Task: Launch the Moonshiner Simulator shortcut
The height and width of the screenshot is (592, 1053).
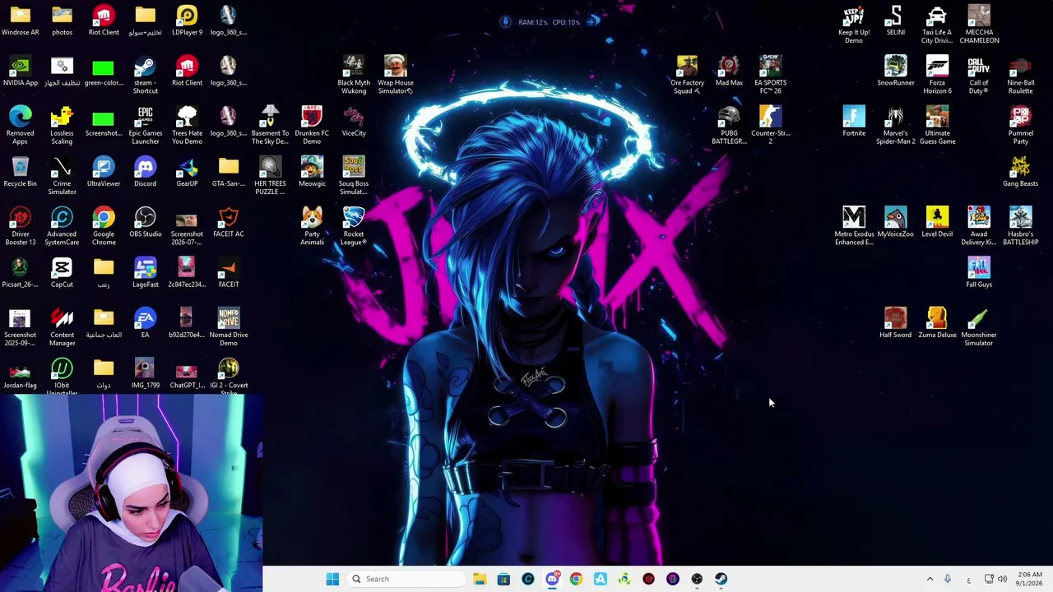Action: pos(979,327)
